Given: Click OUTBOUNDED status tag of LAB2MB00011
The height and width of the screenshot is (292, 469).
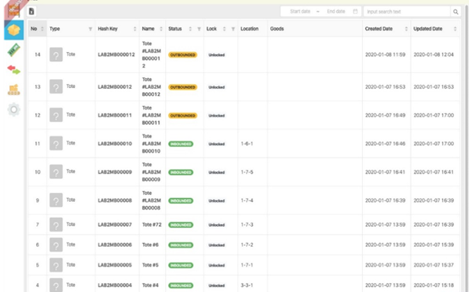Looking at the screenshot, I should tap(183, 116).
